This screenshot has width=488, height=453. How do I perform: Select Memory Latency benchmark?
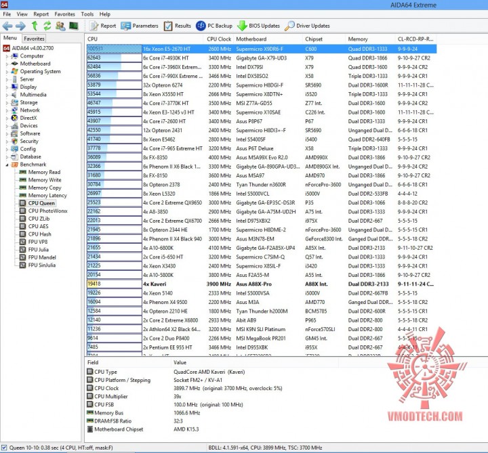point(43,196)
